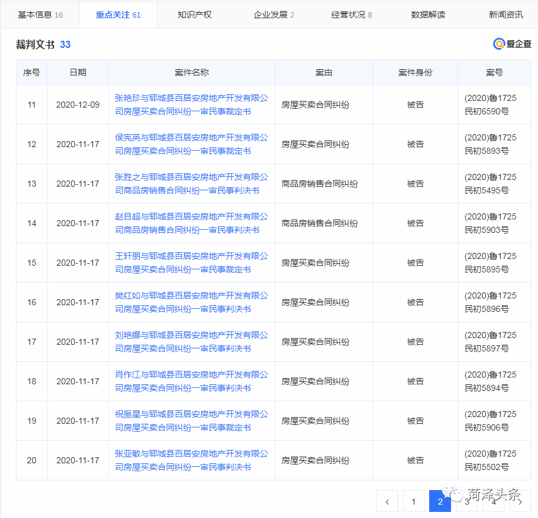Click 商品房销售合同纠纷 in row 13

pyautogui.click(x=319, y=184)
